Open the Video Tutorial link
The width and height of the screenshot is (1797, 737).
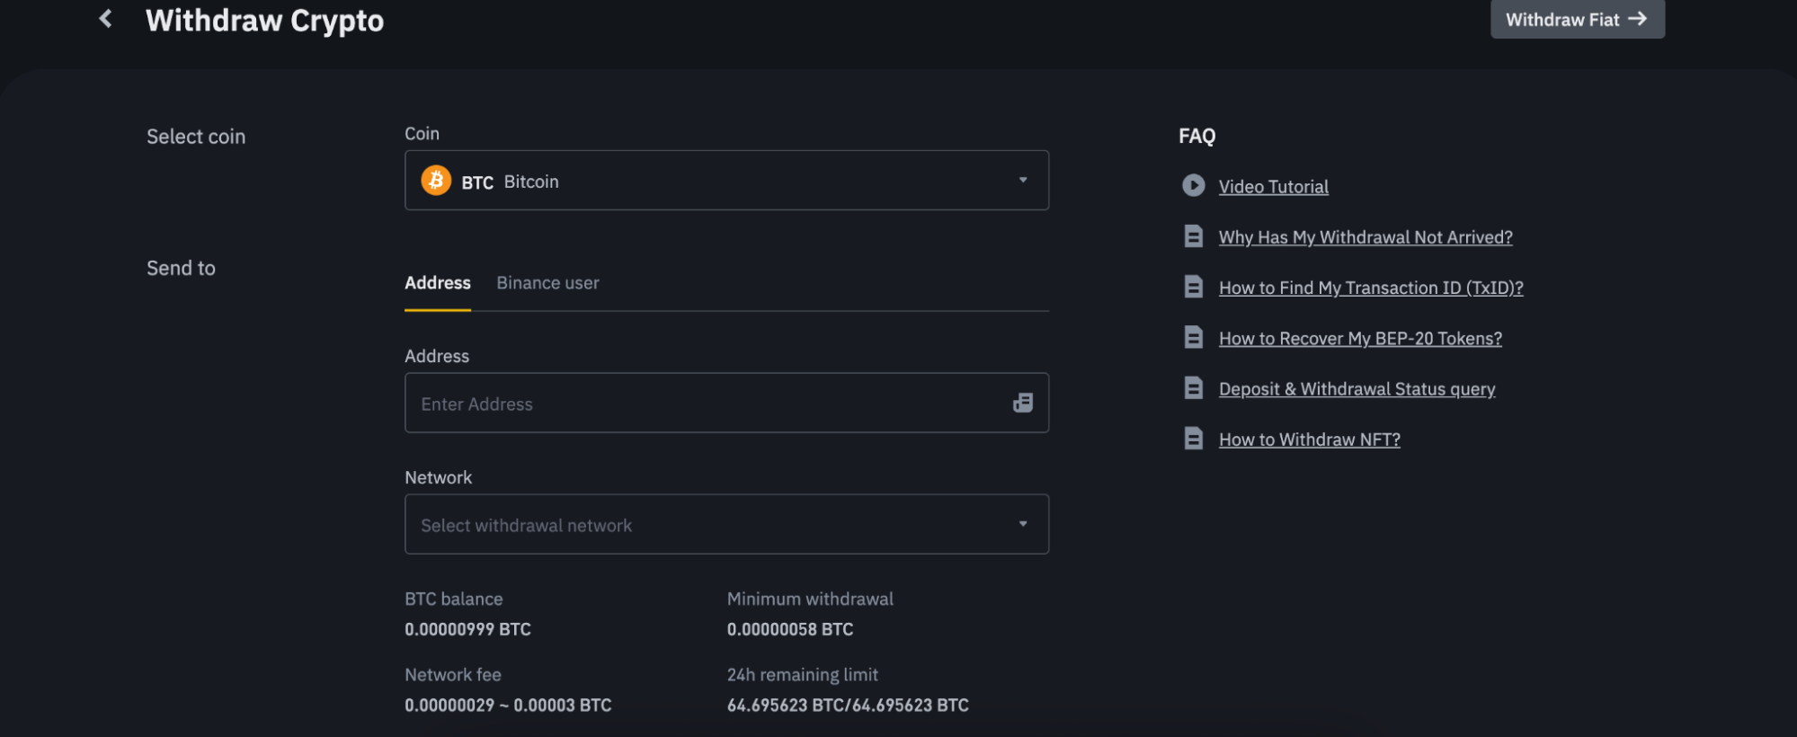coord(1273,186)
